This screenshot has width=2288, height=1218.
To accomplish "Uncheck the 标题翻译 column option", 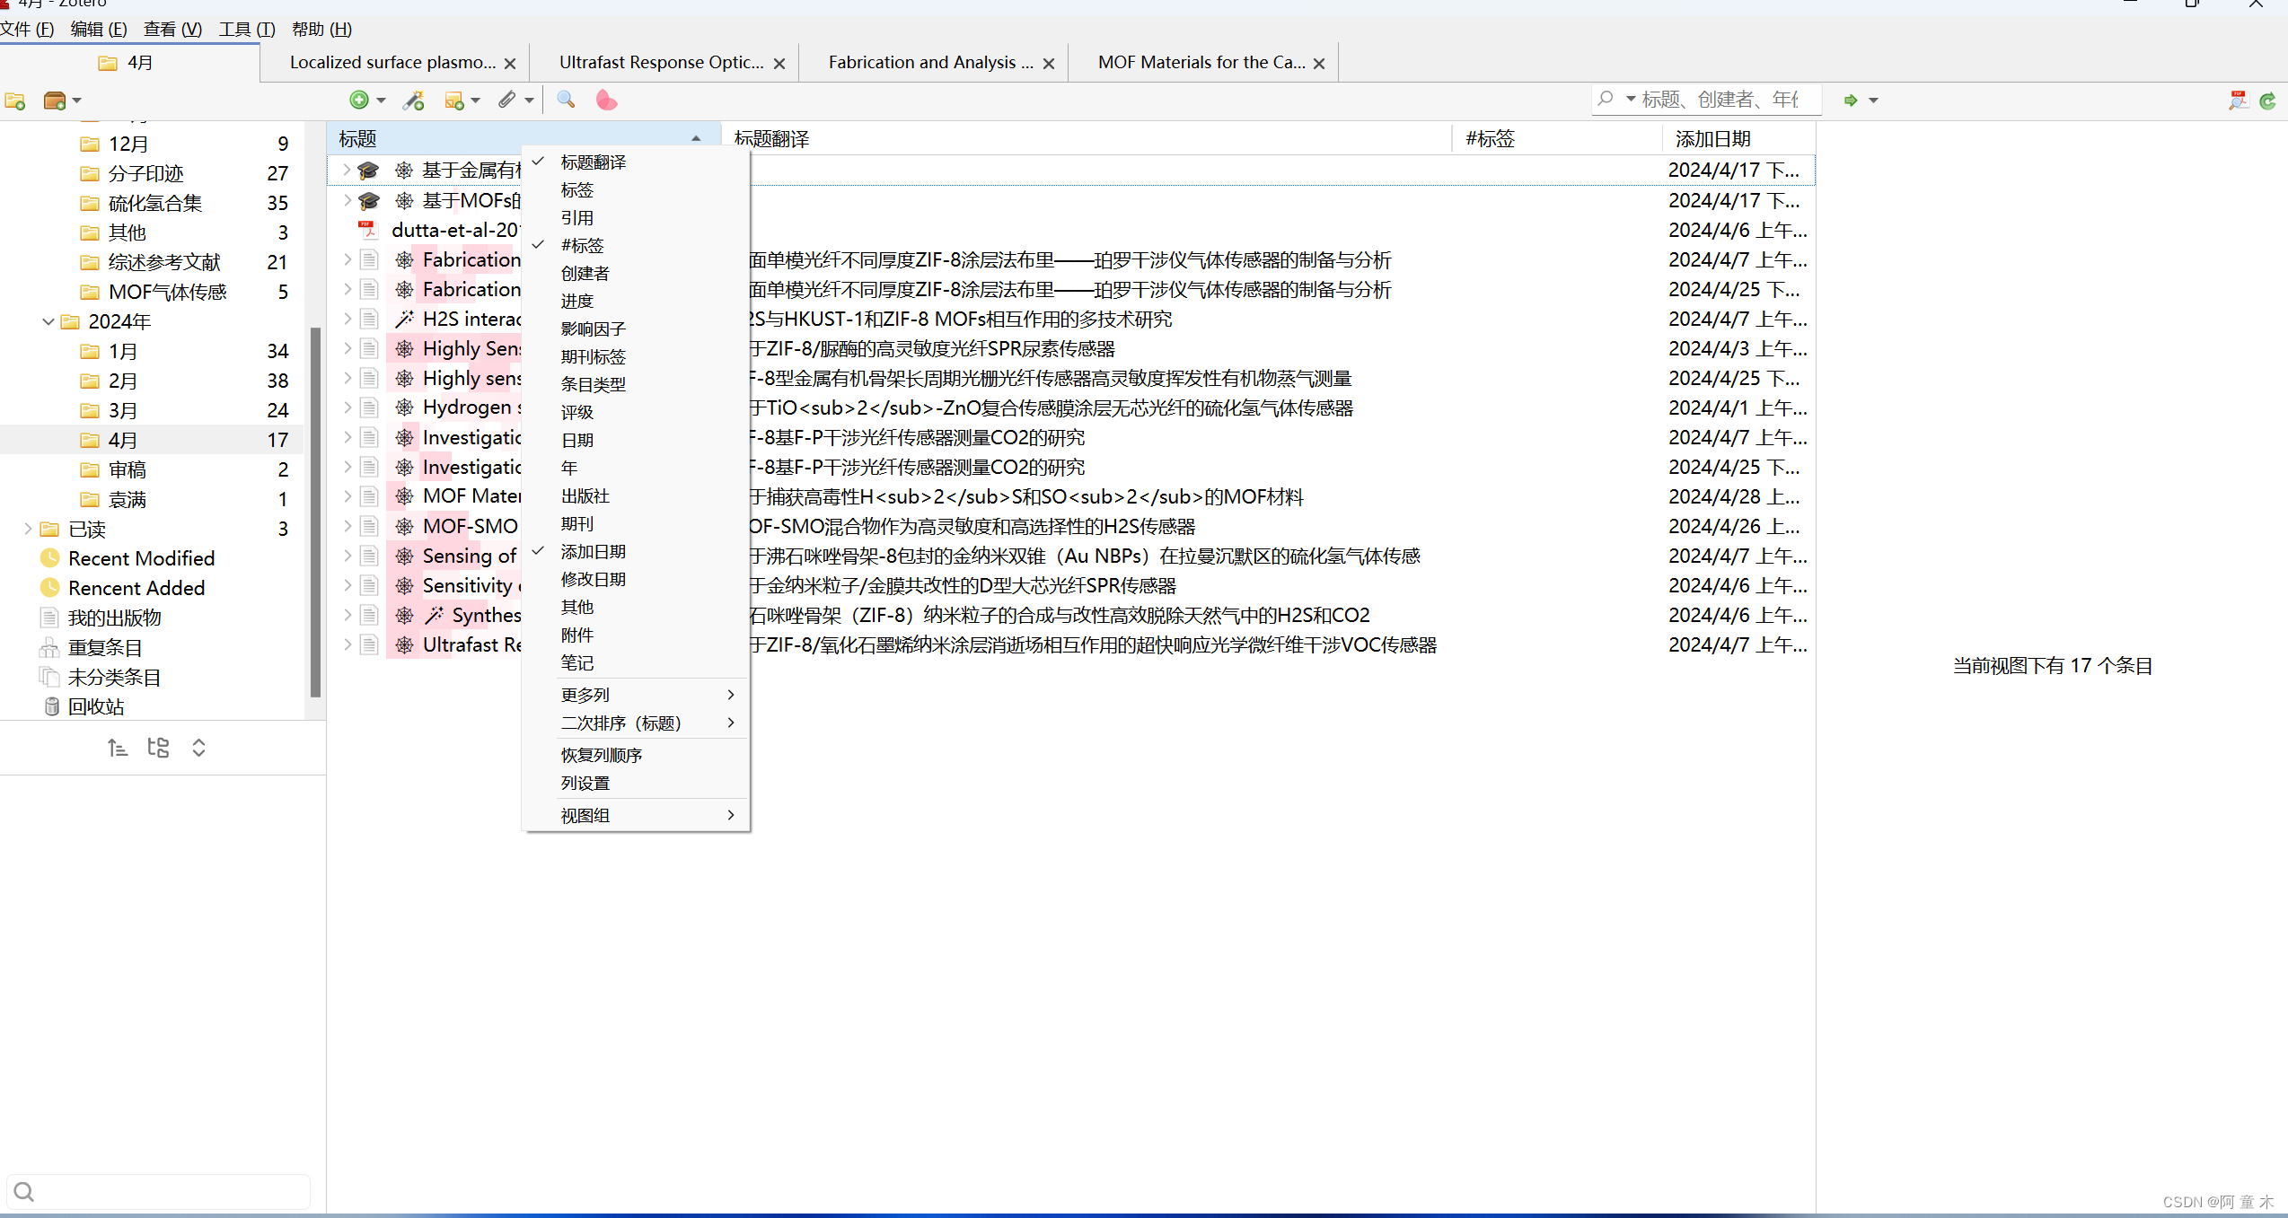I will coord(593,162).
